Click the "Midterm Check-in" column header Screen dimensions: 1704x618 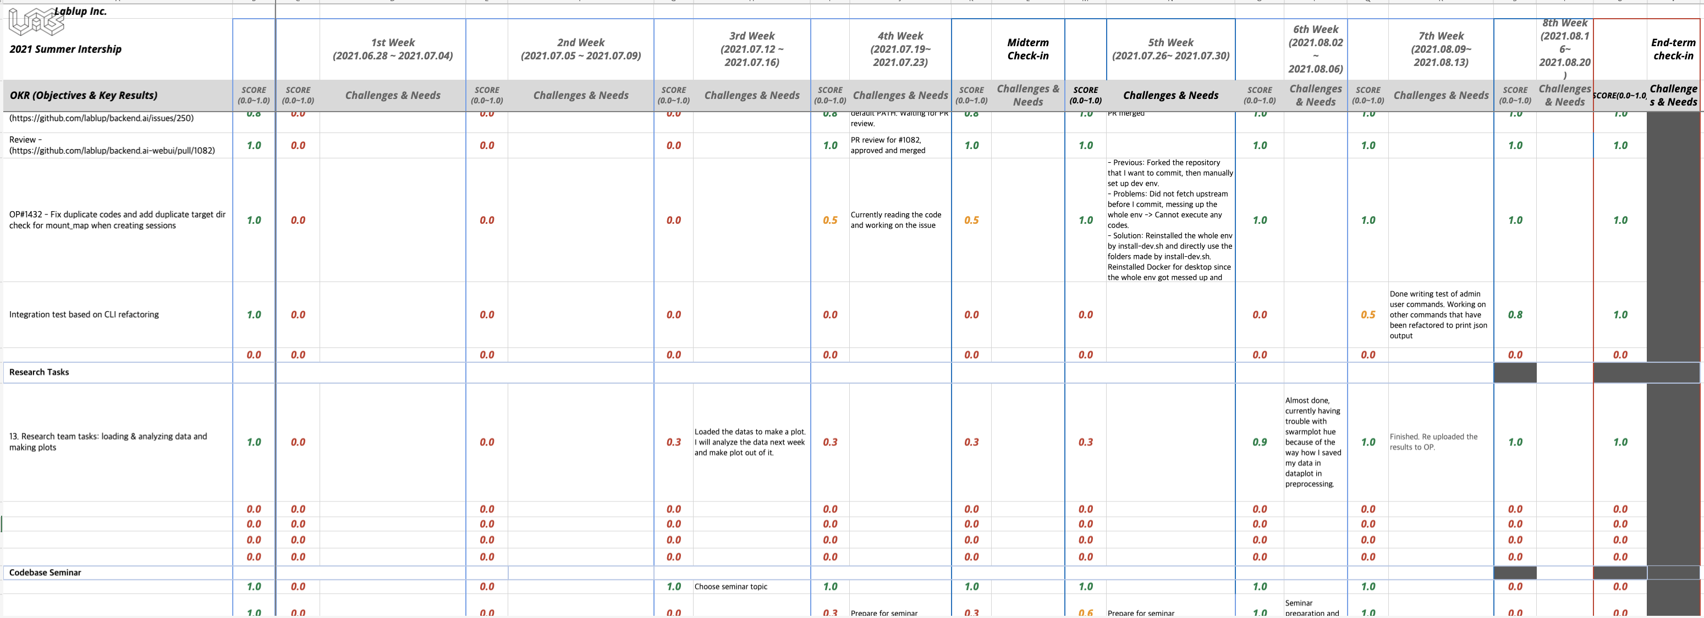1027,48
